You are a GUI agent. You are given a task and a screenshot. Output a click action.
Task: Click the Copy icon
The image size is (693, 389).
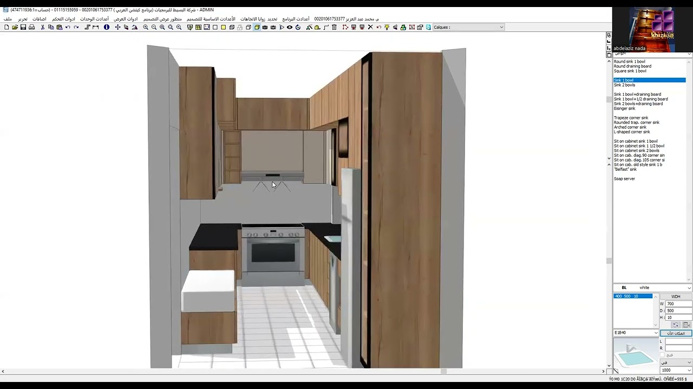[51, 27]
